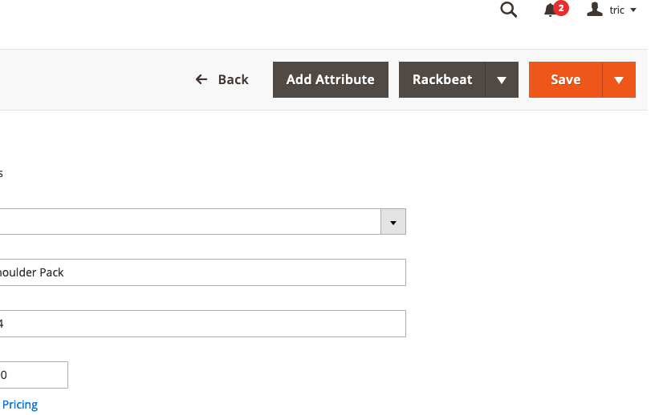Click the red notification count badge
The height and width of the screenshot is (415, 659).
[561, 8]
